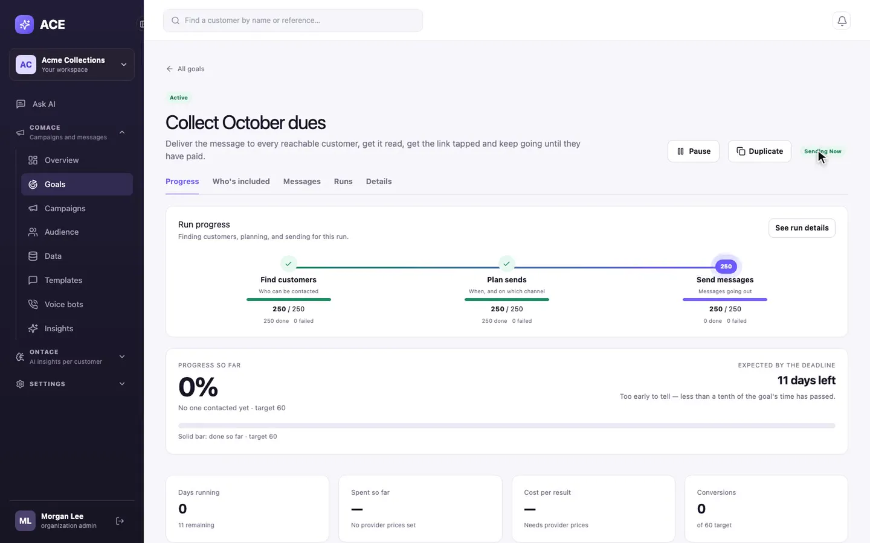The image size is (870, 543).
Task: Click 'No one contacted yet · target 60'
Action: point(232,408)
